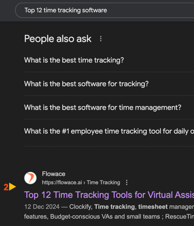Click the 12 Dec 2024 date text
This screenshot has height=226, width=194.
pyautogui.click(x=42, y=207)
